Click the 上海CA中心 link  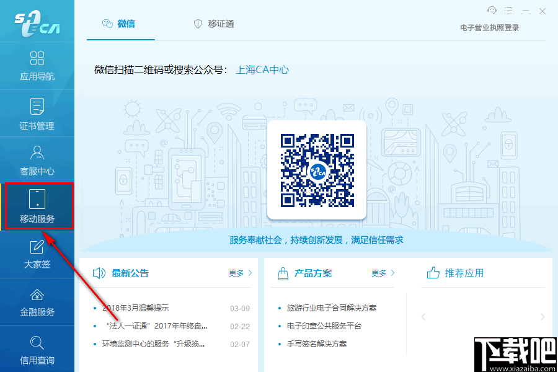[262, 70]
